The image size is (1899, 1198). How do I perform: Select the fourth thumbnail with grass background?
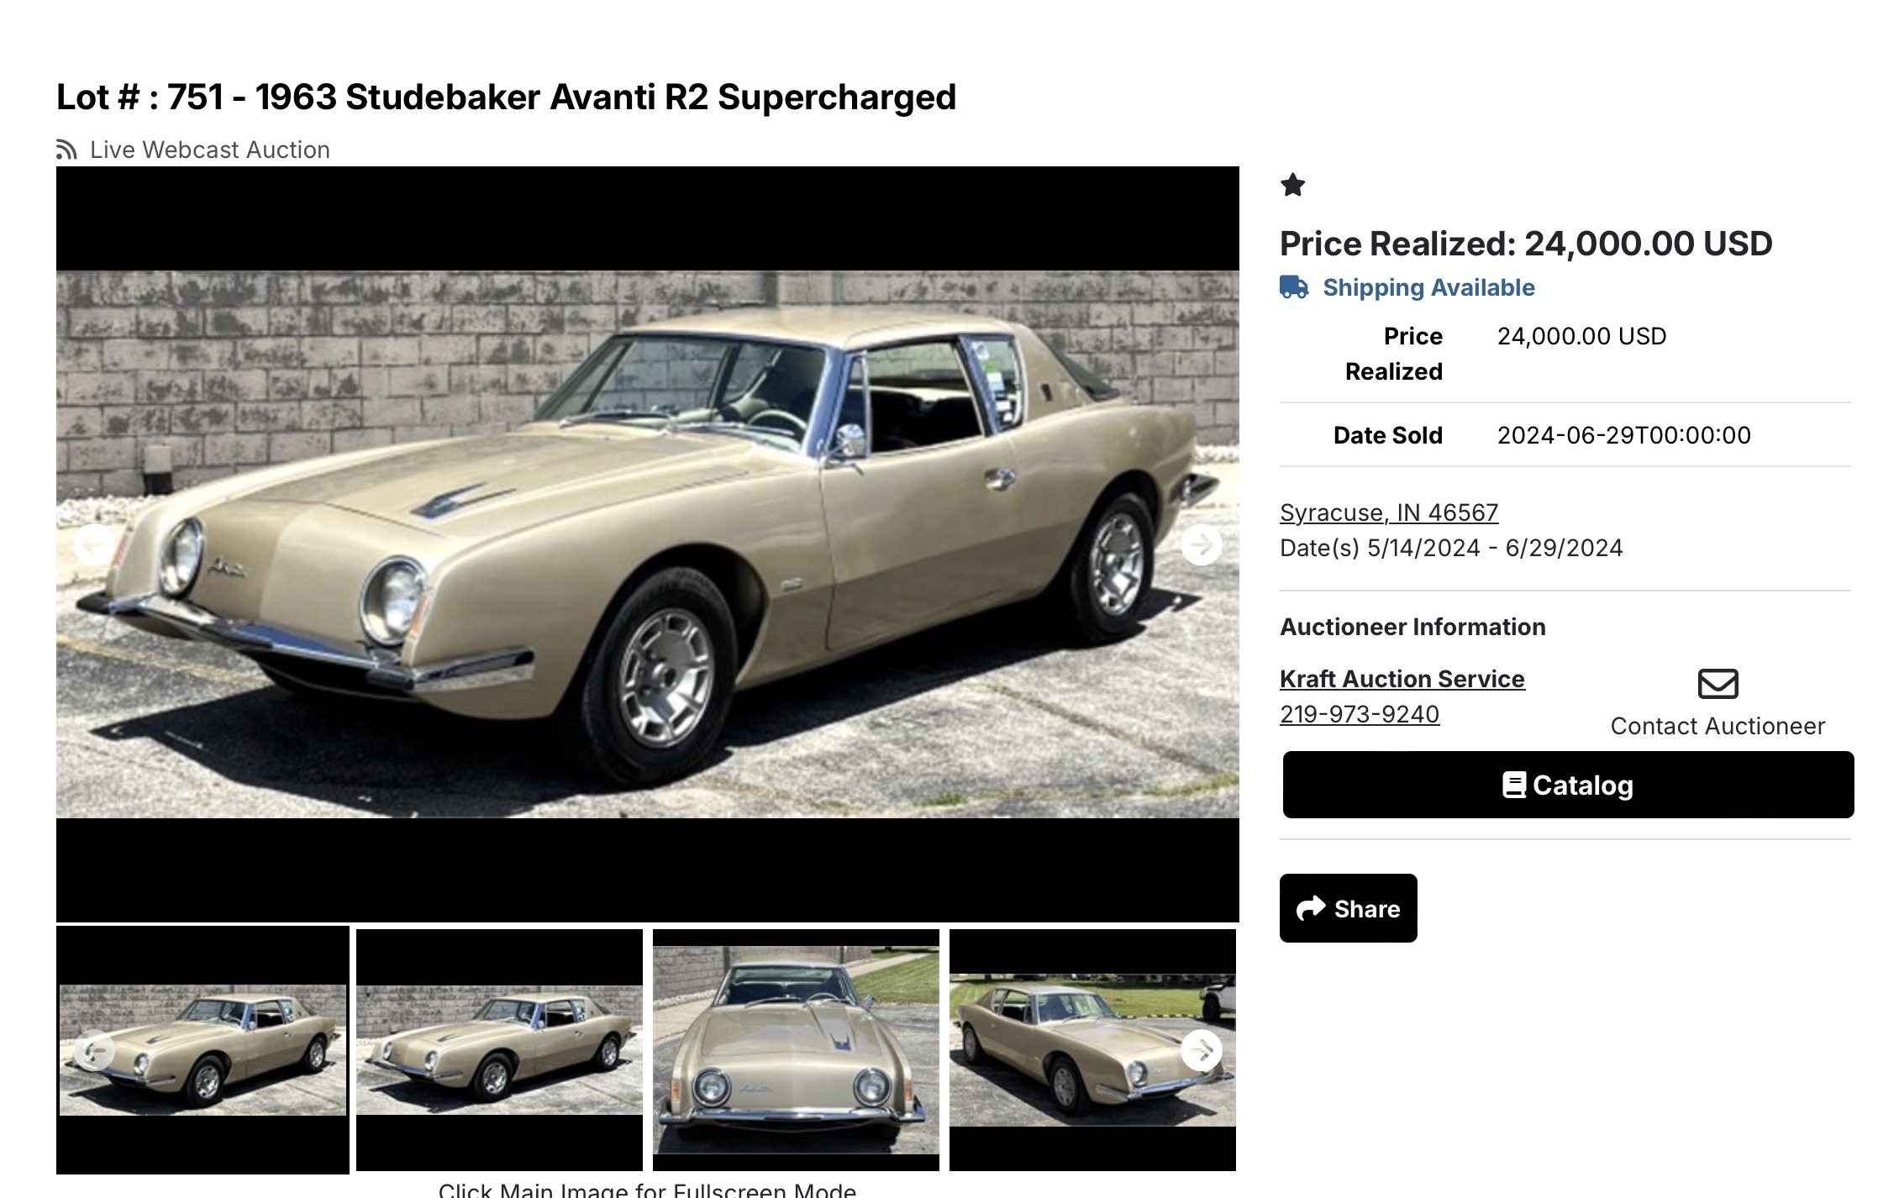point(1092,1050)
